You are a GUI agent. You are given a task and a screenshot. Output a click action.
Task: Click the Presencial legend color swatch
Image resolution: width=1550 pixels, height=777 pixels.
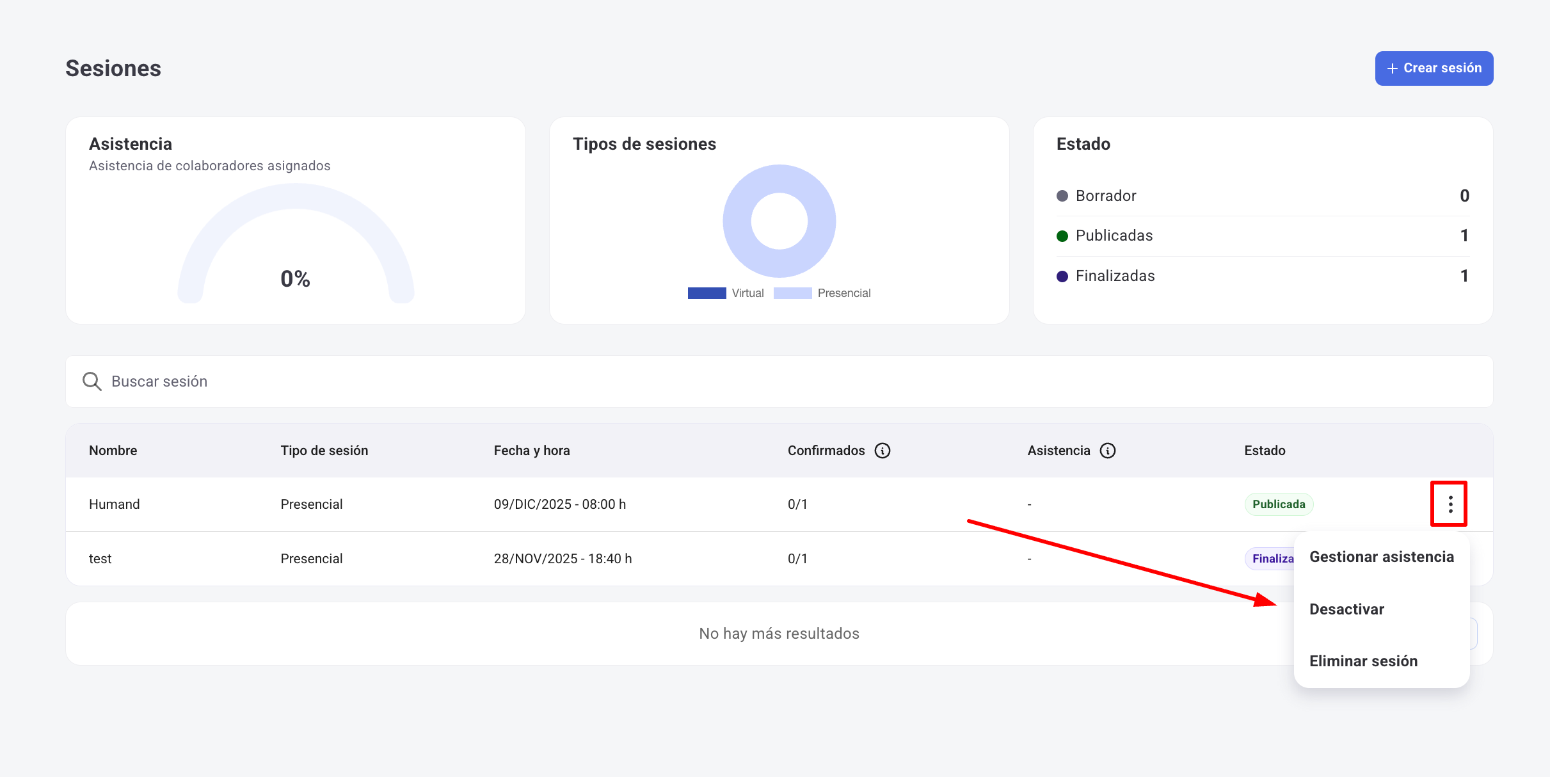792,293
